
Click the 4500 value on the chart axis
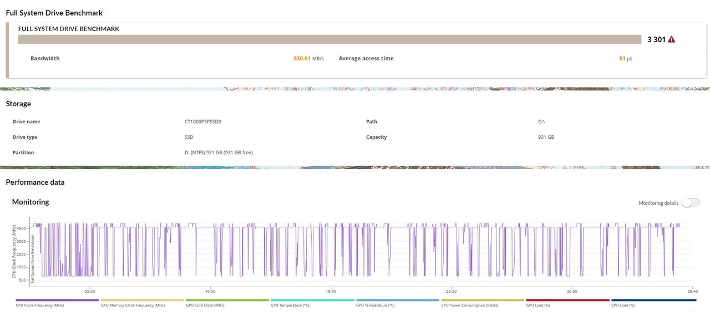pyautogui.click(x=21, y=228)
